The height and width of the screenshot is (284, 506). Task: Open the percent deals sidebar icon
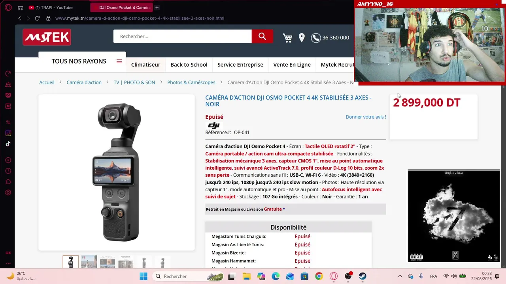[x=8, y=122]
